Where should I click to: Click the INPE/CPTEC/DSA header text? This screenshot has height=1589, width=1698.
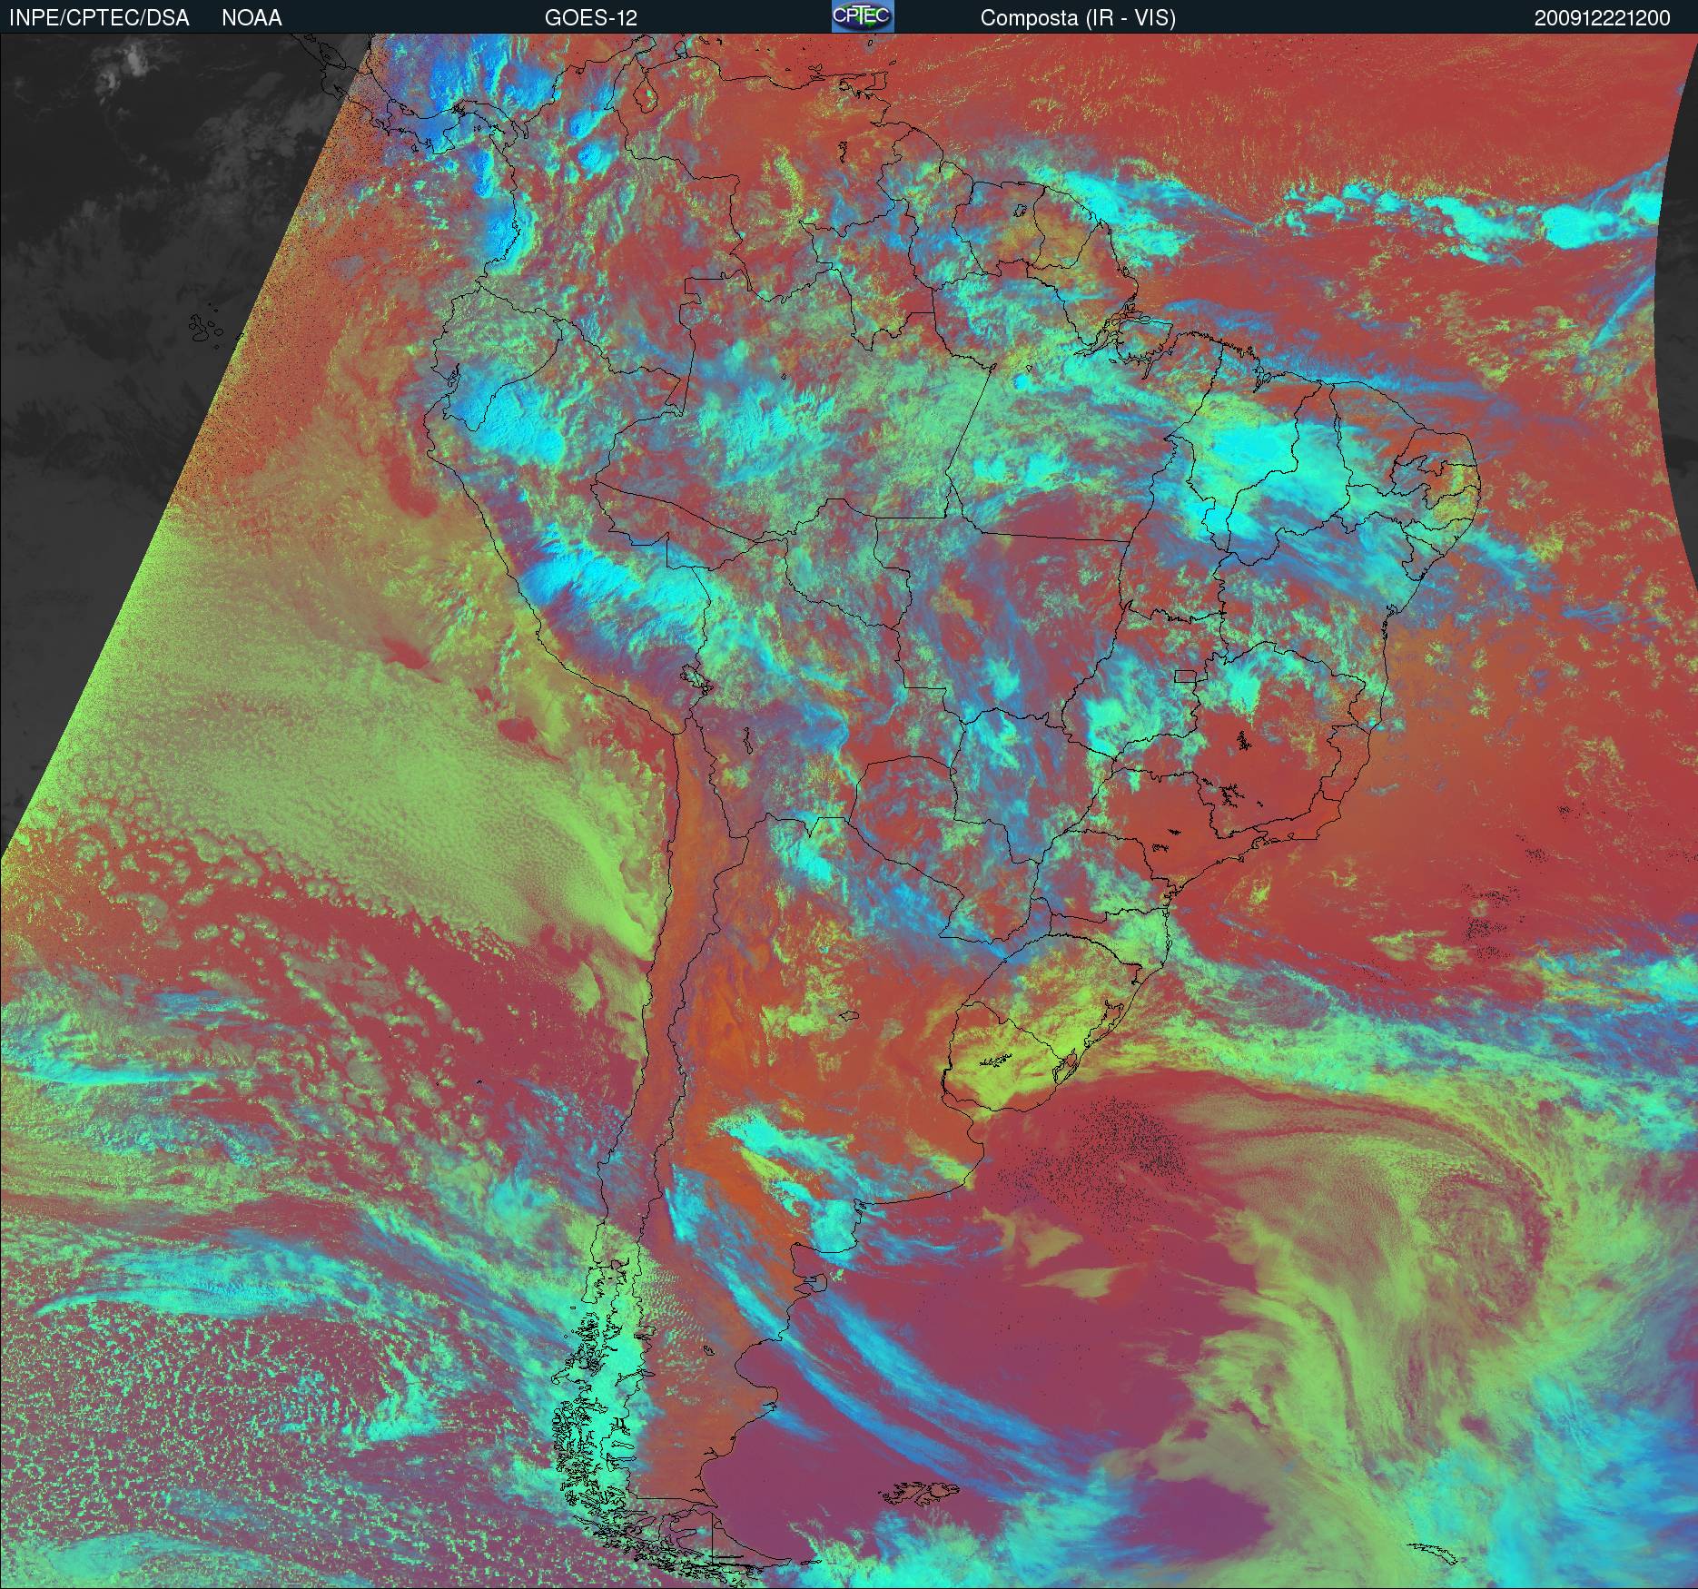point(100,18)
